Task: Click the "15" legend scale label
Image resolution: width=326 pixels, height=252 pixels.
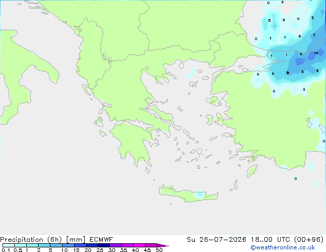Action: point(76,250)
